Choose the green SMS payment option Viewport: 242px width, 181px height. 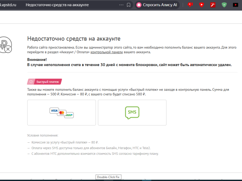(x=132, y=113)
